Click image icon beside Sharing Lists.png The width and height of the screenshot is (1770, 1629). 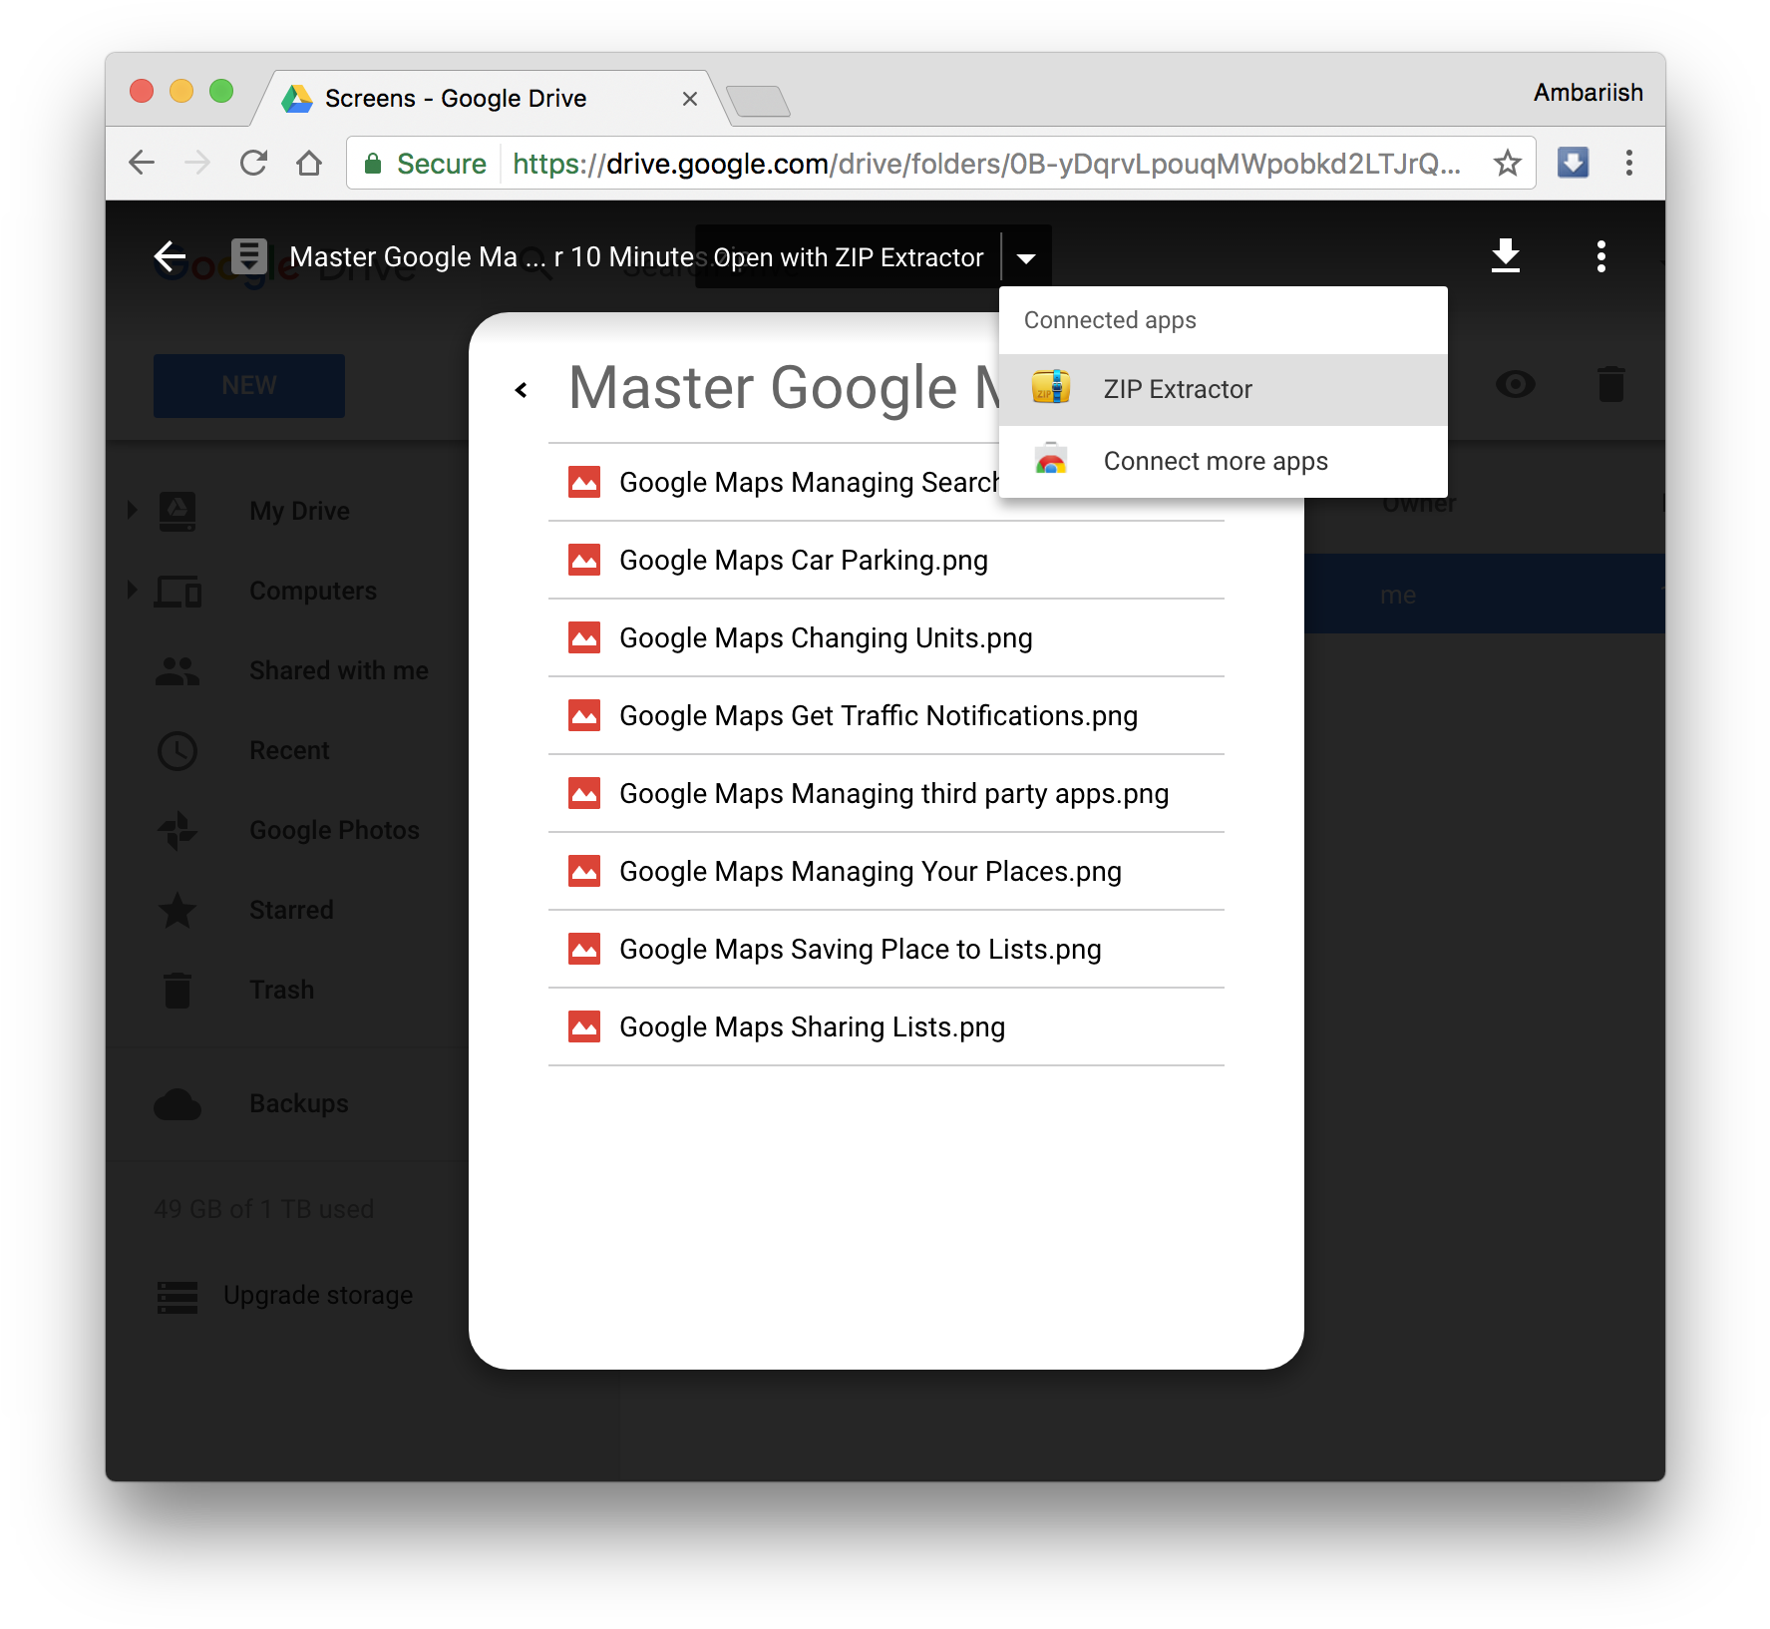tap(584, 1026)
